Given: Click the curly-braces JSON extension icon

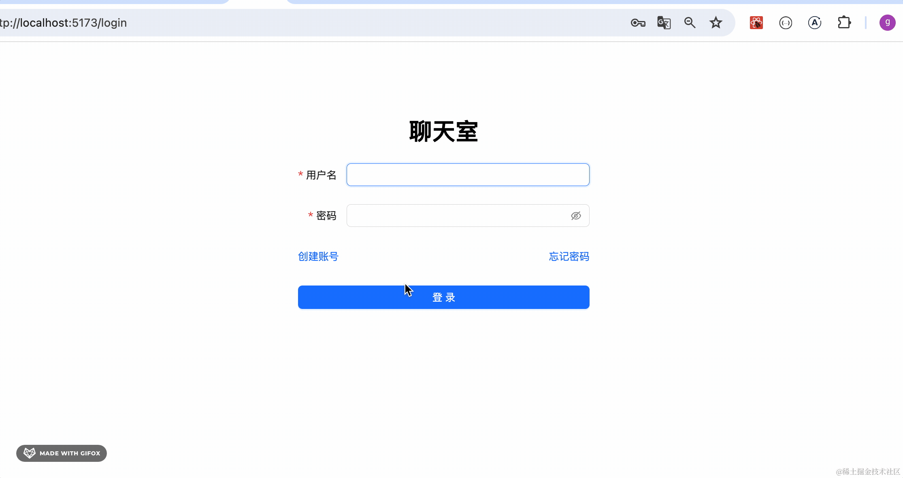Looking at the screenshot, I should [x=785, y=23].
